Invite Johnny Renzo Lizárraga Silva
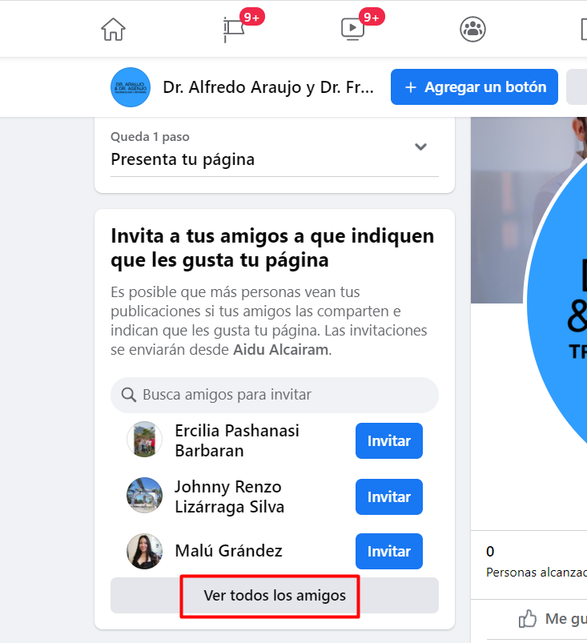This screenshot has height=643, width=587. coord(389,497)
